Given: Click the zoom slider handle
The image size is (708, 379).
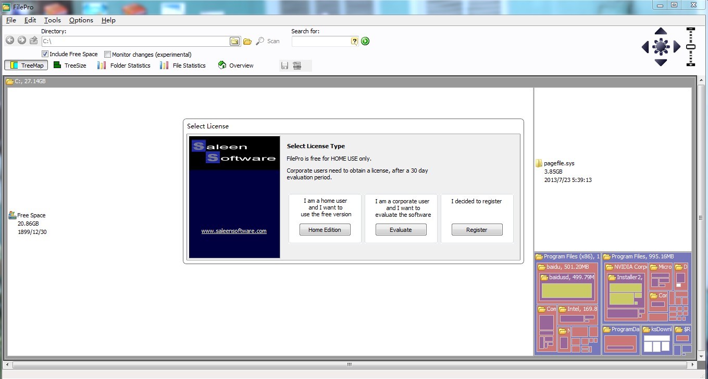Looking at the screenshot, I should [691, 47].
